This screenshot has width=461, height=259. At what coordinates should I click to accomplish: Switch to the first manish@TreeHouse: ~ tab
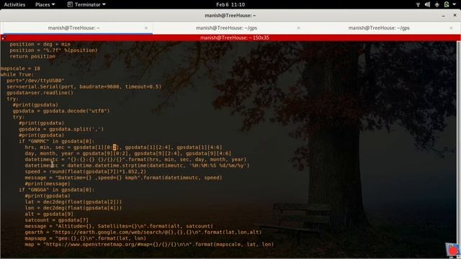73,28
